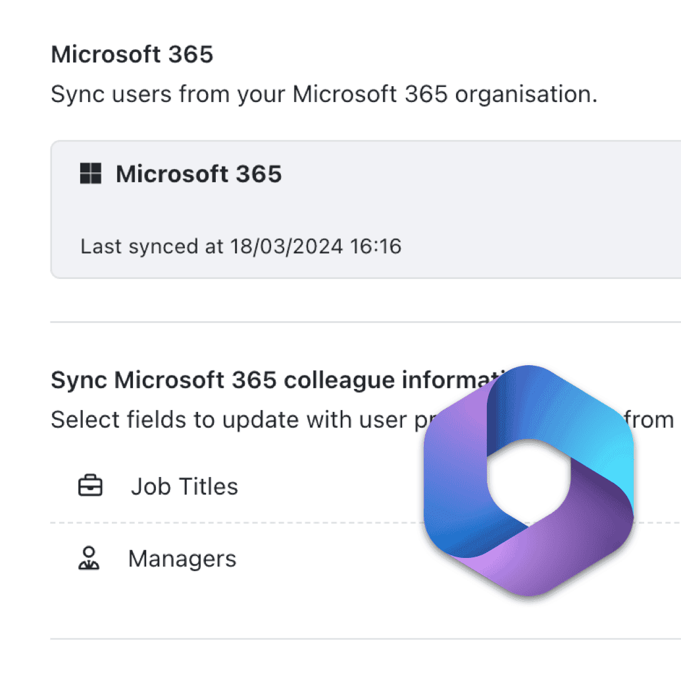
Task: Click the top Microsoft 365 section heading
Action: (x=132, y=55)
